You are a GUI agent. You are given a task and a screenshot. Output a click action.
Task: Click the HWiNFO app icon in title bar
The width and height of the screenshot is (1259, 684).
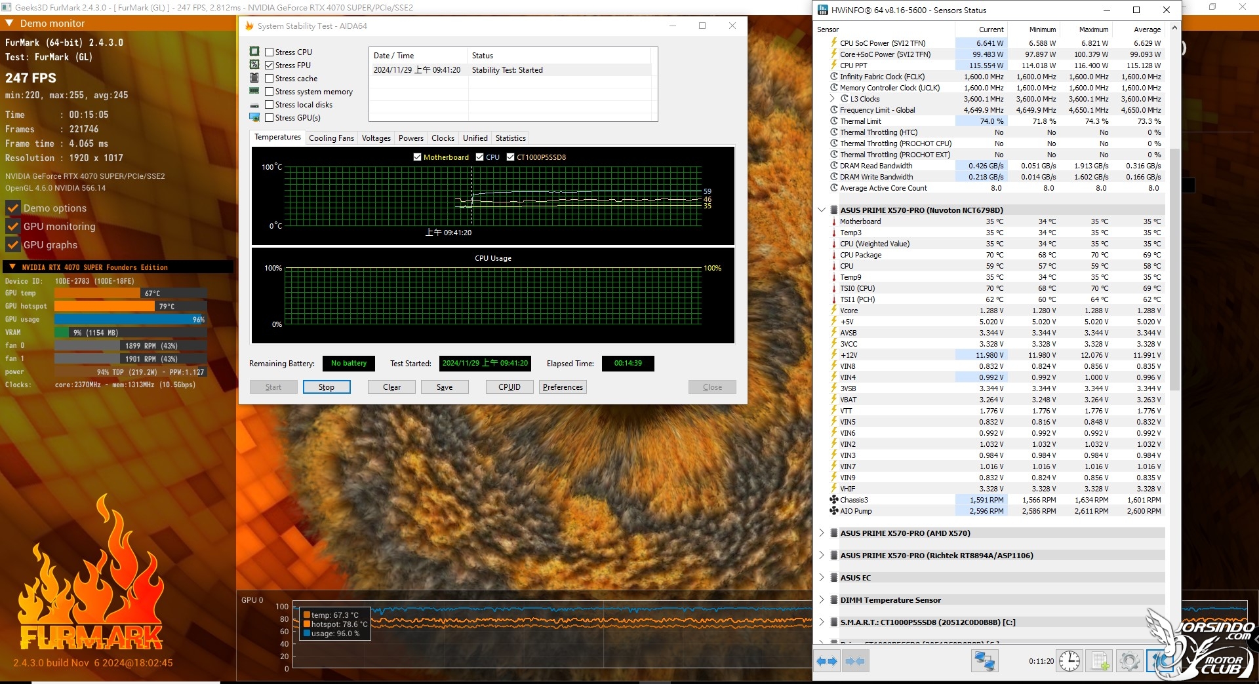click(823, 10)
